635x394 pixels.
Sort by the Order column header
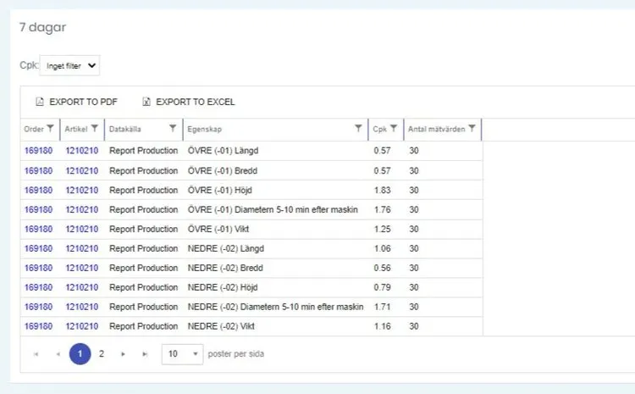pyautogui.click(x=34, y=130)
